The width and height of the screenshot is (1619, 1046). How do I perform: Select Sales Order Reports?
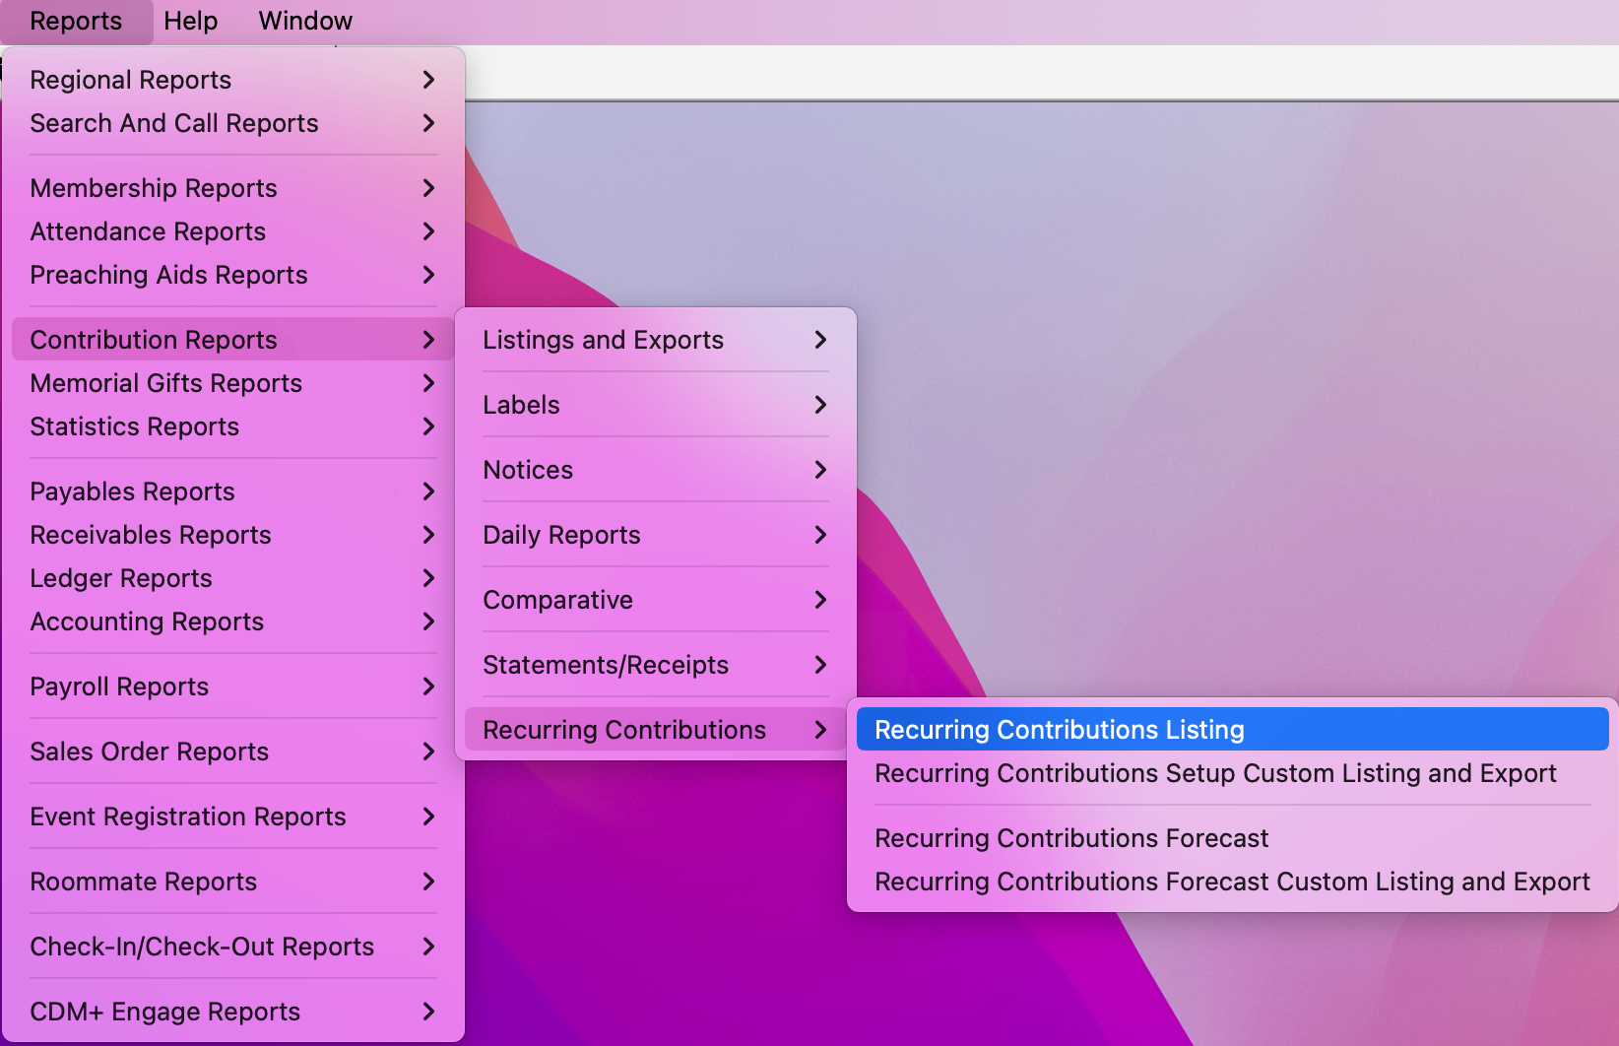click(150, 752)
